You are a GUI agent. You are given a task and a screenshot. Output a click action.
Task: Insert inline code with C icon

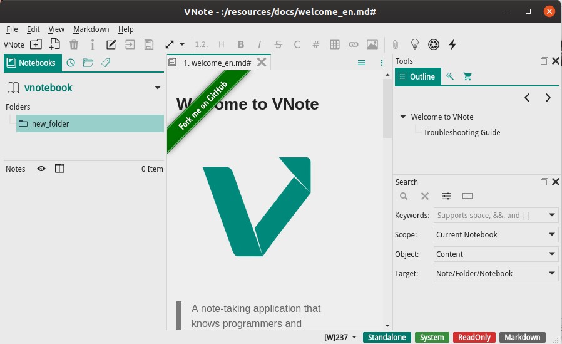(297, 44)
